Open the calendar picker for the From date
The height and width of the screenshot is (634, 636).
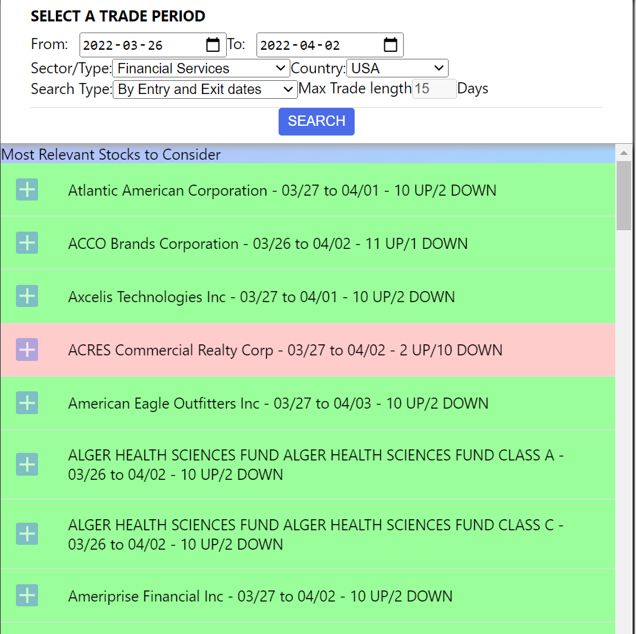[212, 44]
